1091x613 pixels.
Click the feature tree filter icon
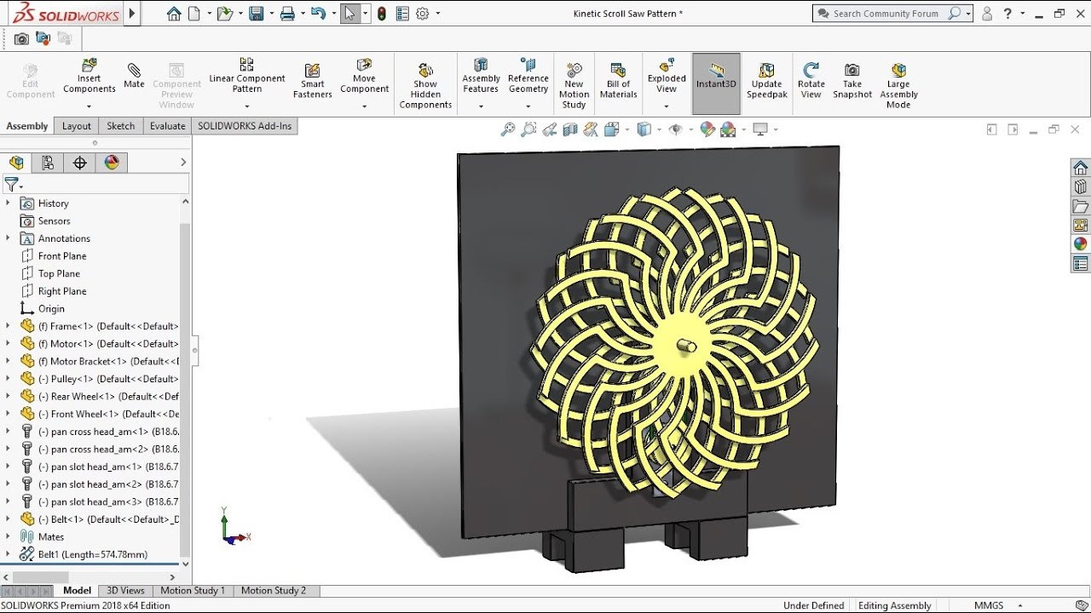(12, 184)
